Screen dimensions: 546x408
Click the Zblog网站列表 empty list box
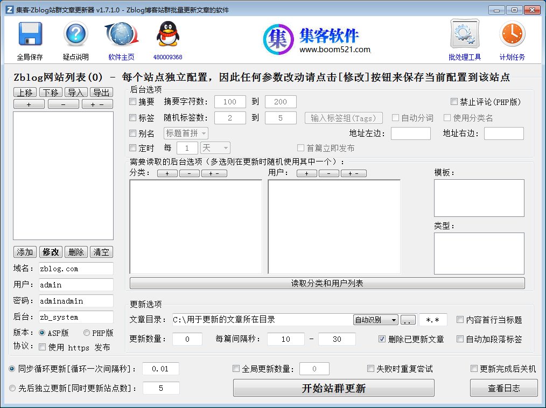[x=64, y=176]
